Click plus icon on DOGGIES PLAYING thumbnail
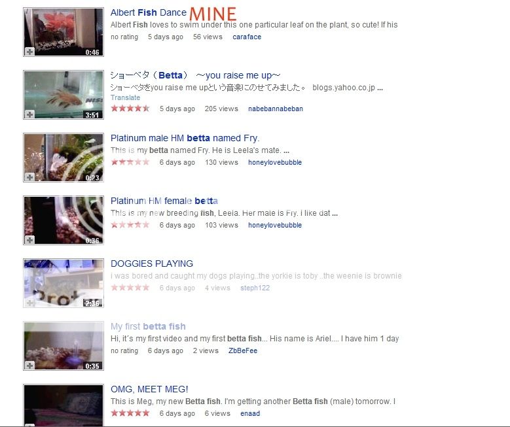This screenshot has height=427, width=510. tap(29, 303)
